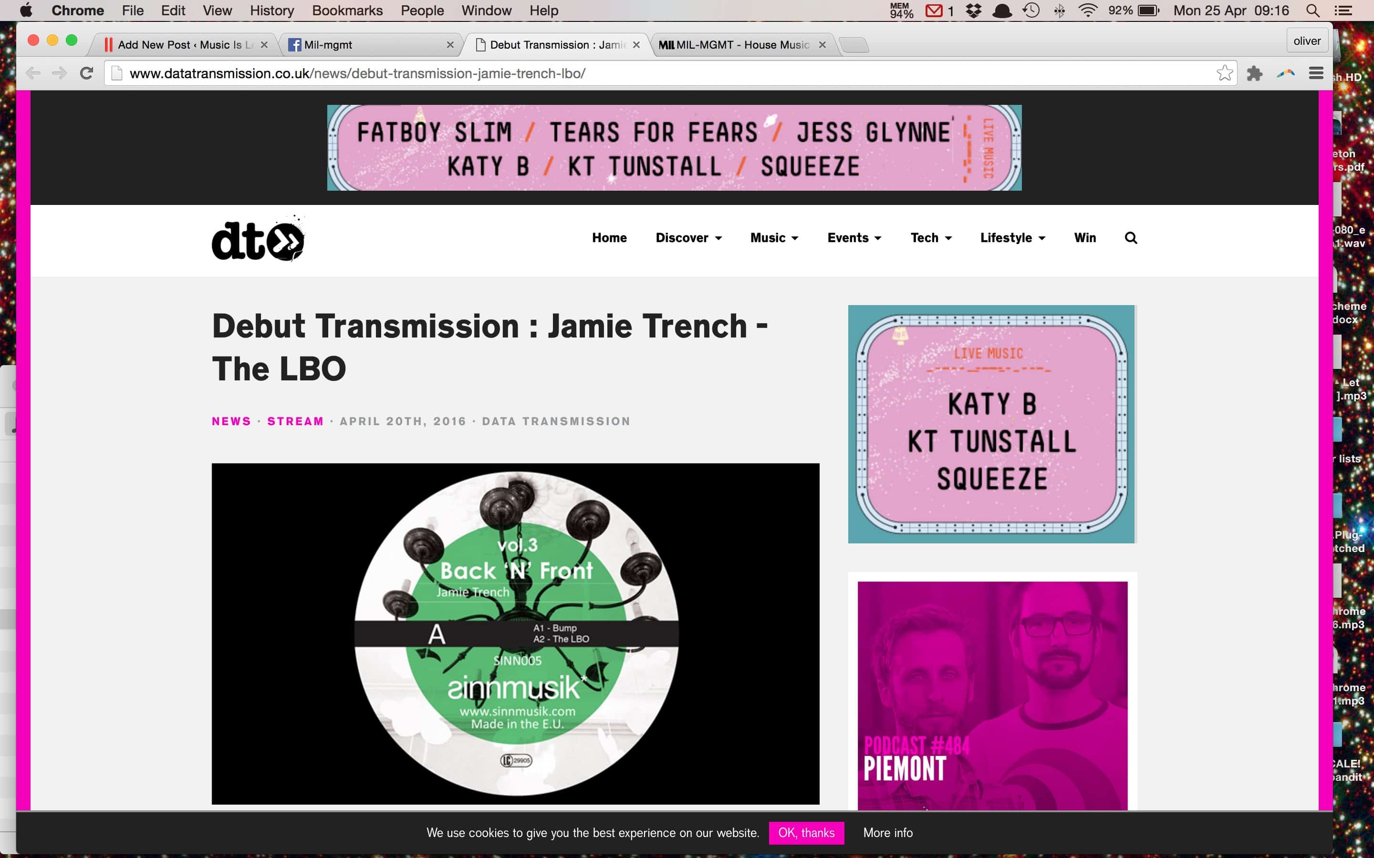Image resolution: width=1374 pixels, height=858 pixels.
Task: Expand the Music dropdown menu
Action: pyautogui.click(x=774, y=238)
